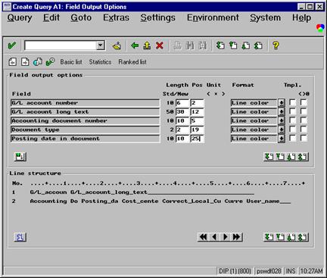The image size is (327, 278).
Task: Tick Tmpl. checkbox for G/L account number
Action: (293, 102)
